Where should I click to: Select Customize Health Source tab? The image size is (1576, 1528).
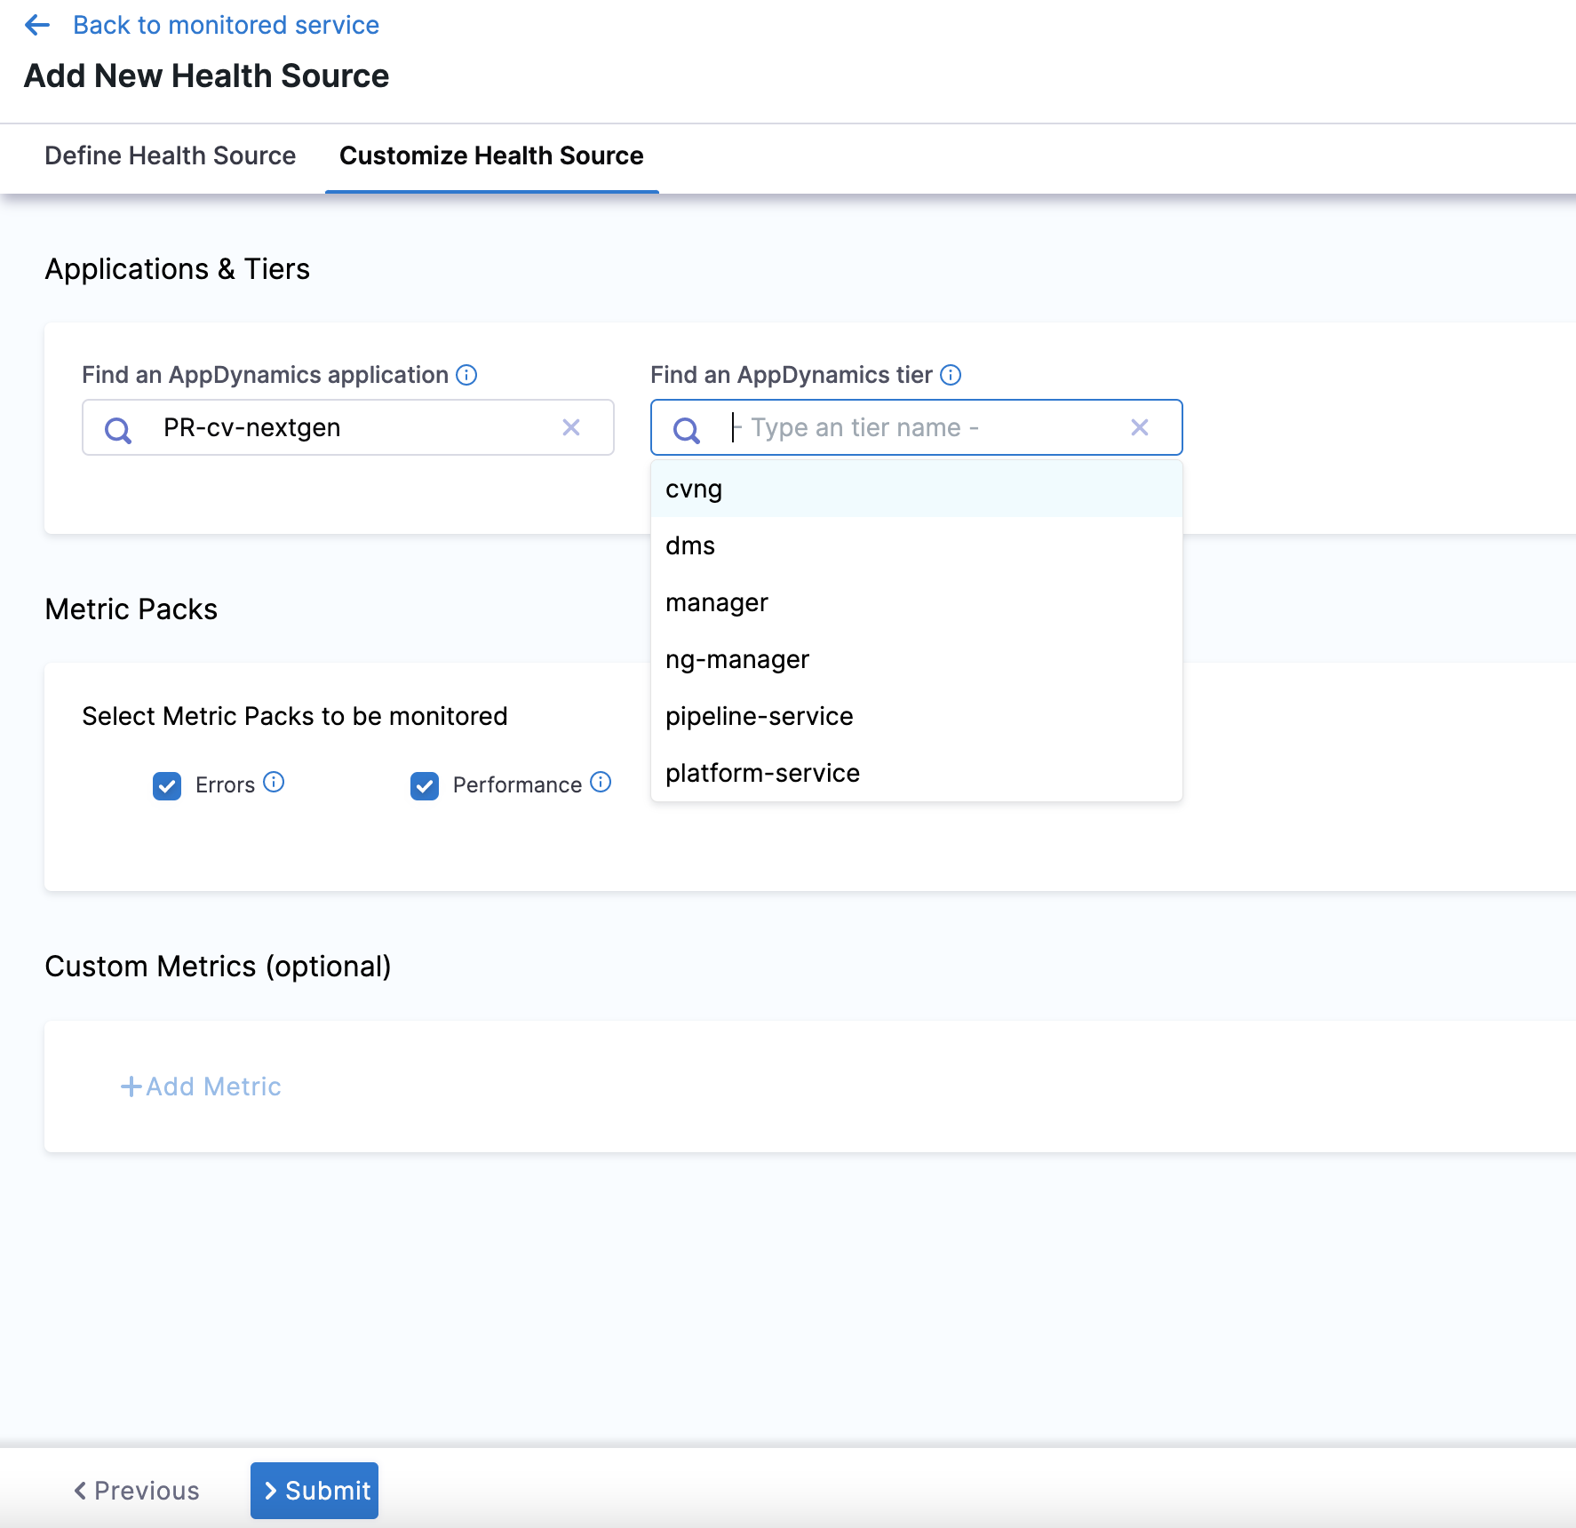491,155
